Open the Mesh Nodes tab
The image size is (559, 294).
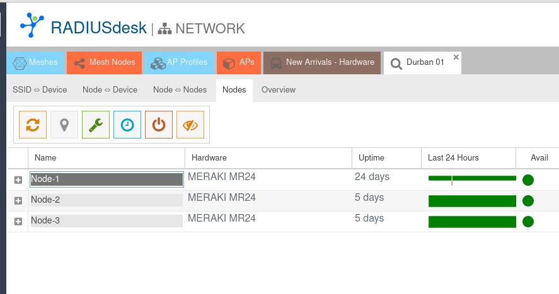pyautogui.click(x=105, y=62)
